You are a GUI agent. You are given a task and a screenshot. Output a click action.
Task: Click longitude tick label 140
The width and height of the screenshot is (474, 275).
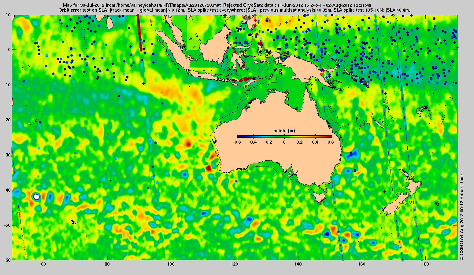298,264
